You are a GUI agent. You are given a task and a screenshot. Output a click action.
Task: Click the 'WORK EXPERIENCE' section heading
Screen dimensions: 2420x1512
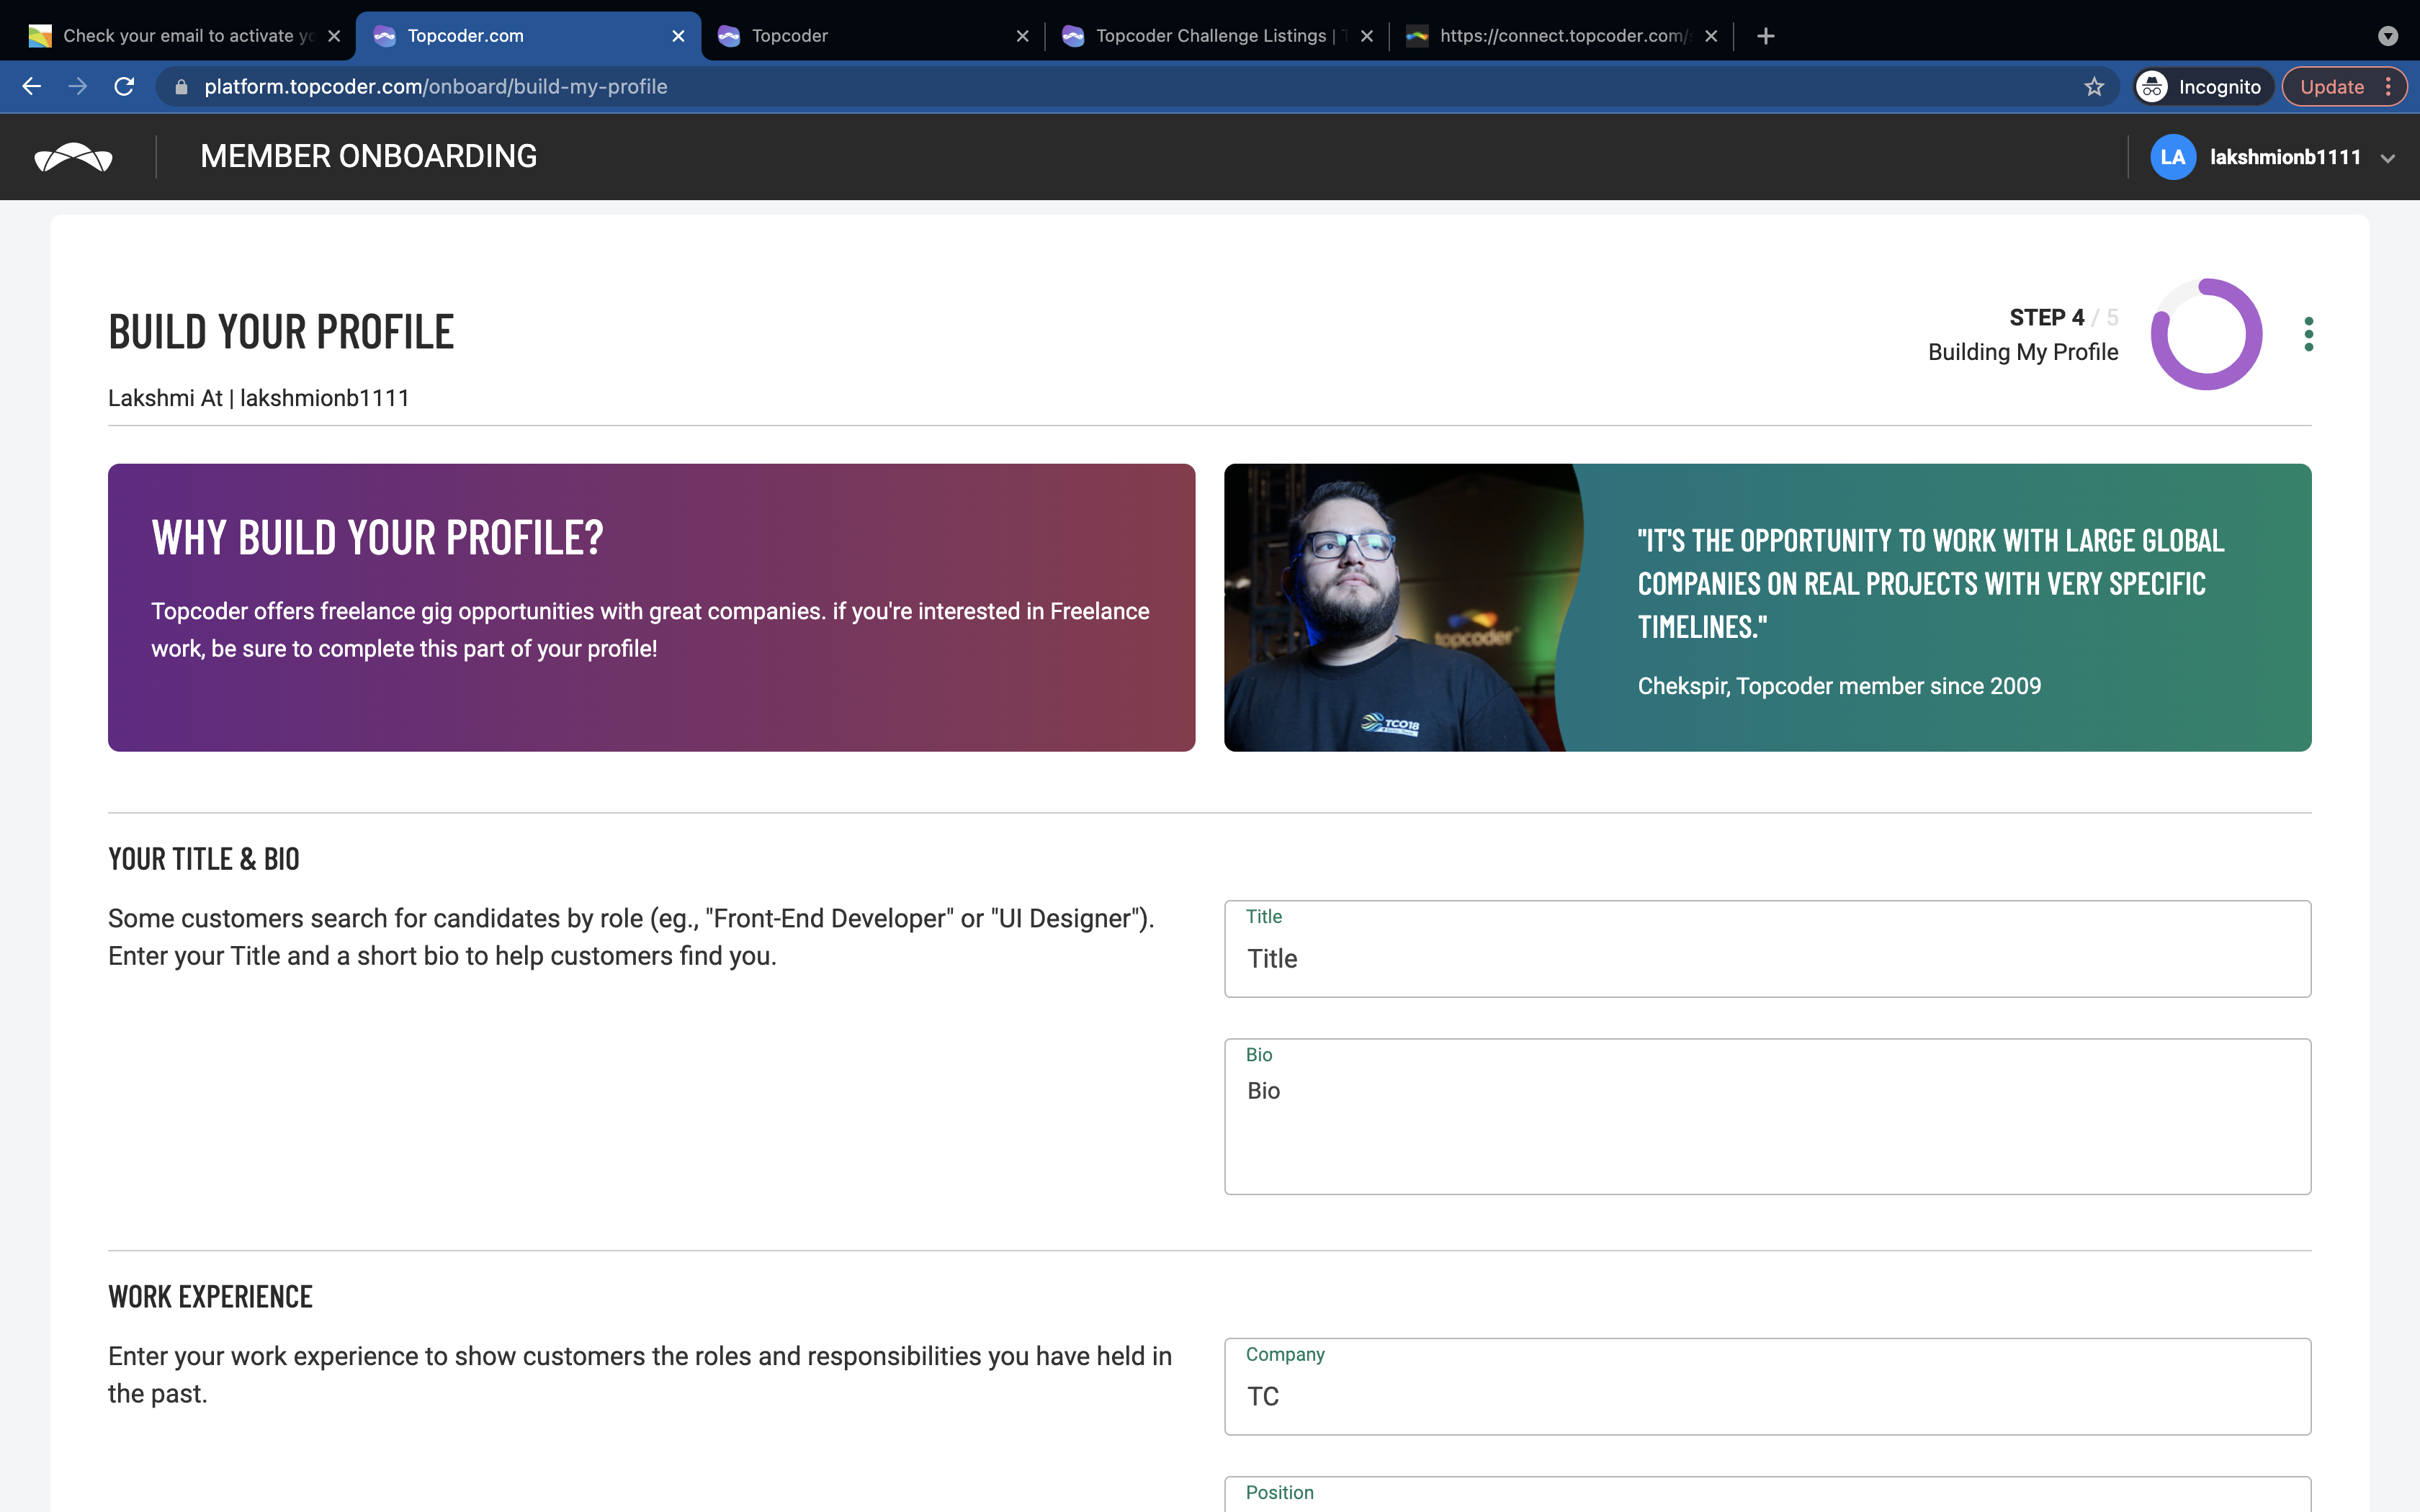(x=210, y=1297)
